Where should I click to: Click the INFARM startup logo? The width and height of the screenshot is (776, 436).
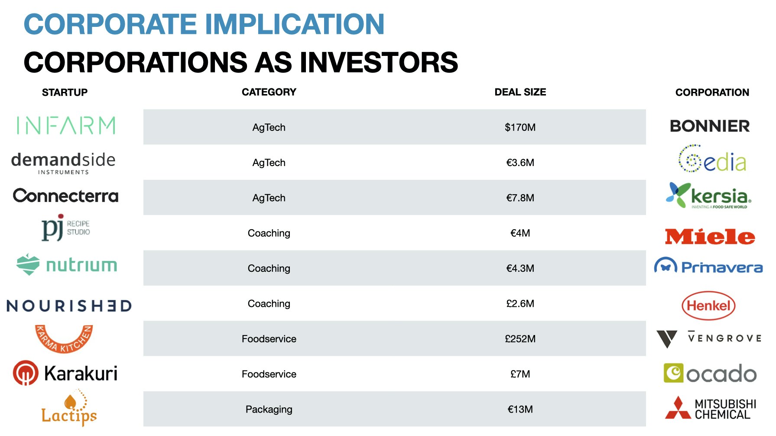coord(66,125)
